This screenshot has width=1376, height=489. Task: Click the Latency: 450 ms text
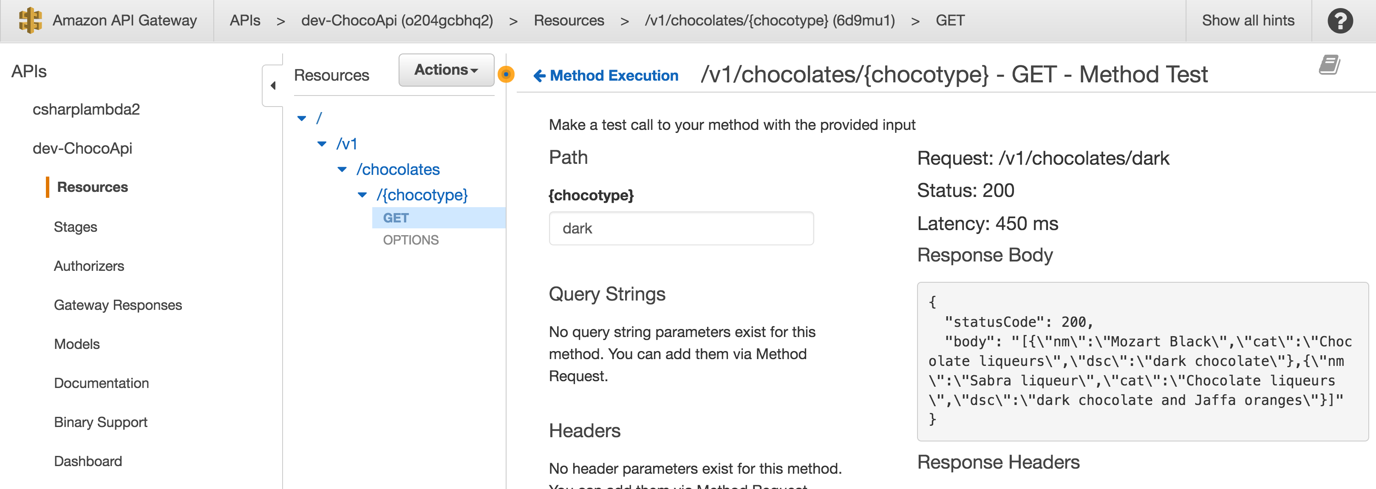(987, 224)
